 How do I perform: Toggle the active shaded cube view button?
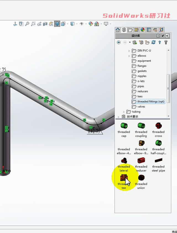pos(57,24)
